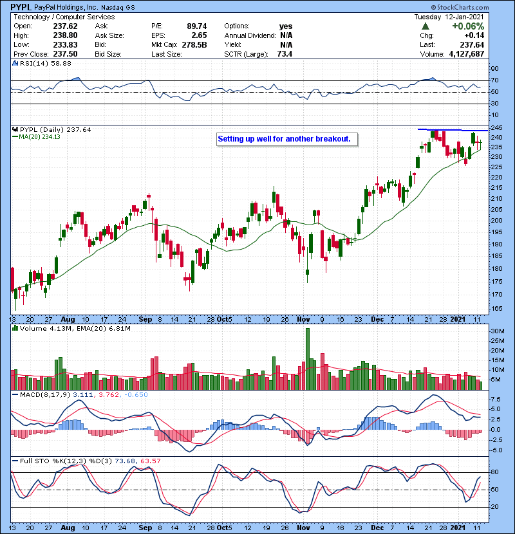Viewport: 515px width, 534px height.
Task: Click the green up-triangle price change icon
Action: coord(425,26)
